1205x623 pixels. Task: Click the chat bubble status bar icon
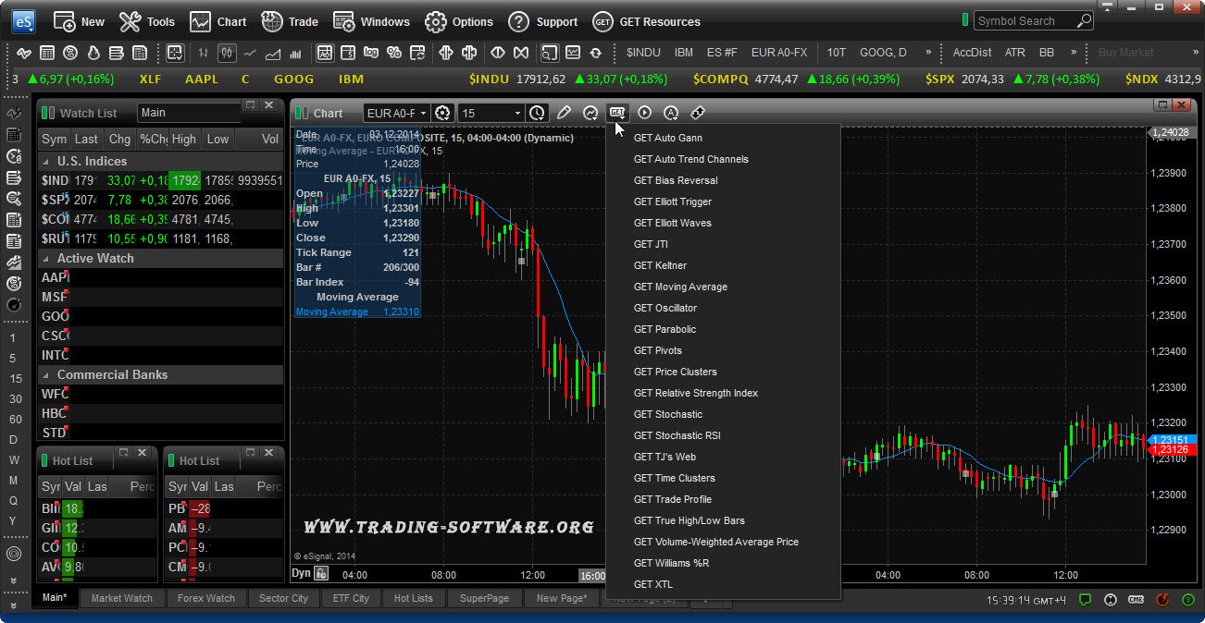point(1086,600)
